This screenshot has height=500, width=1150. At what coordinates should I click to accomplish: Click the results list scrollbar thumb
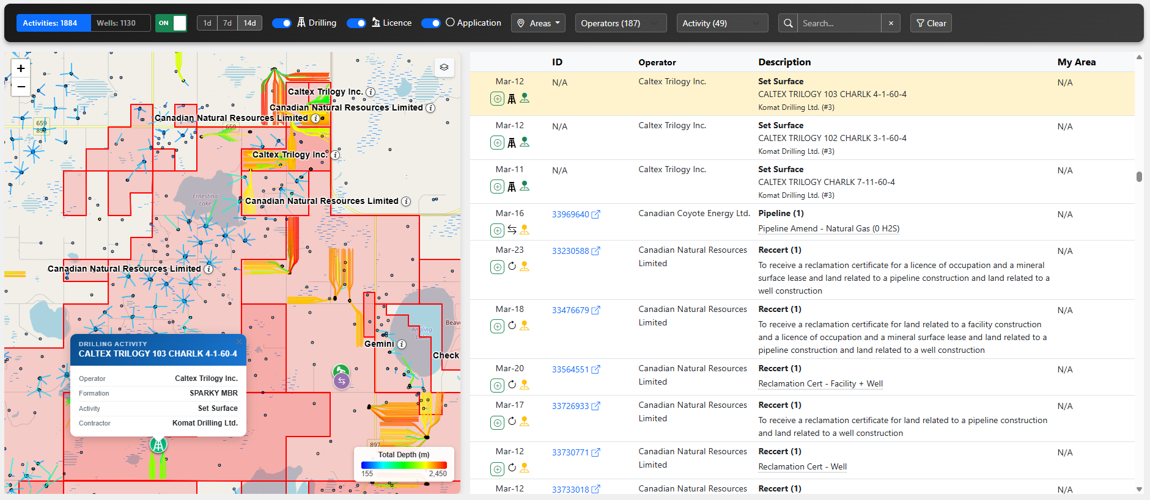click(1139, 176)
